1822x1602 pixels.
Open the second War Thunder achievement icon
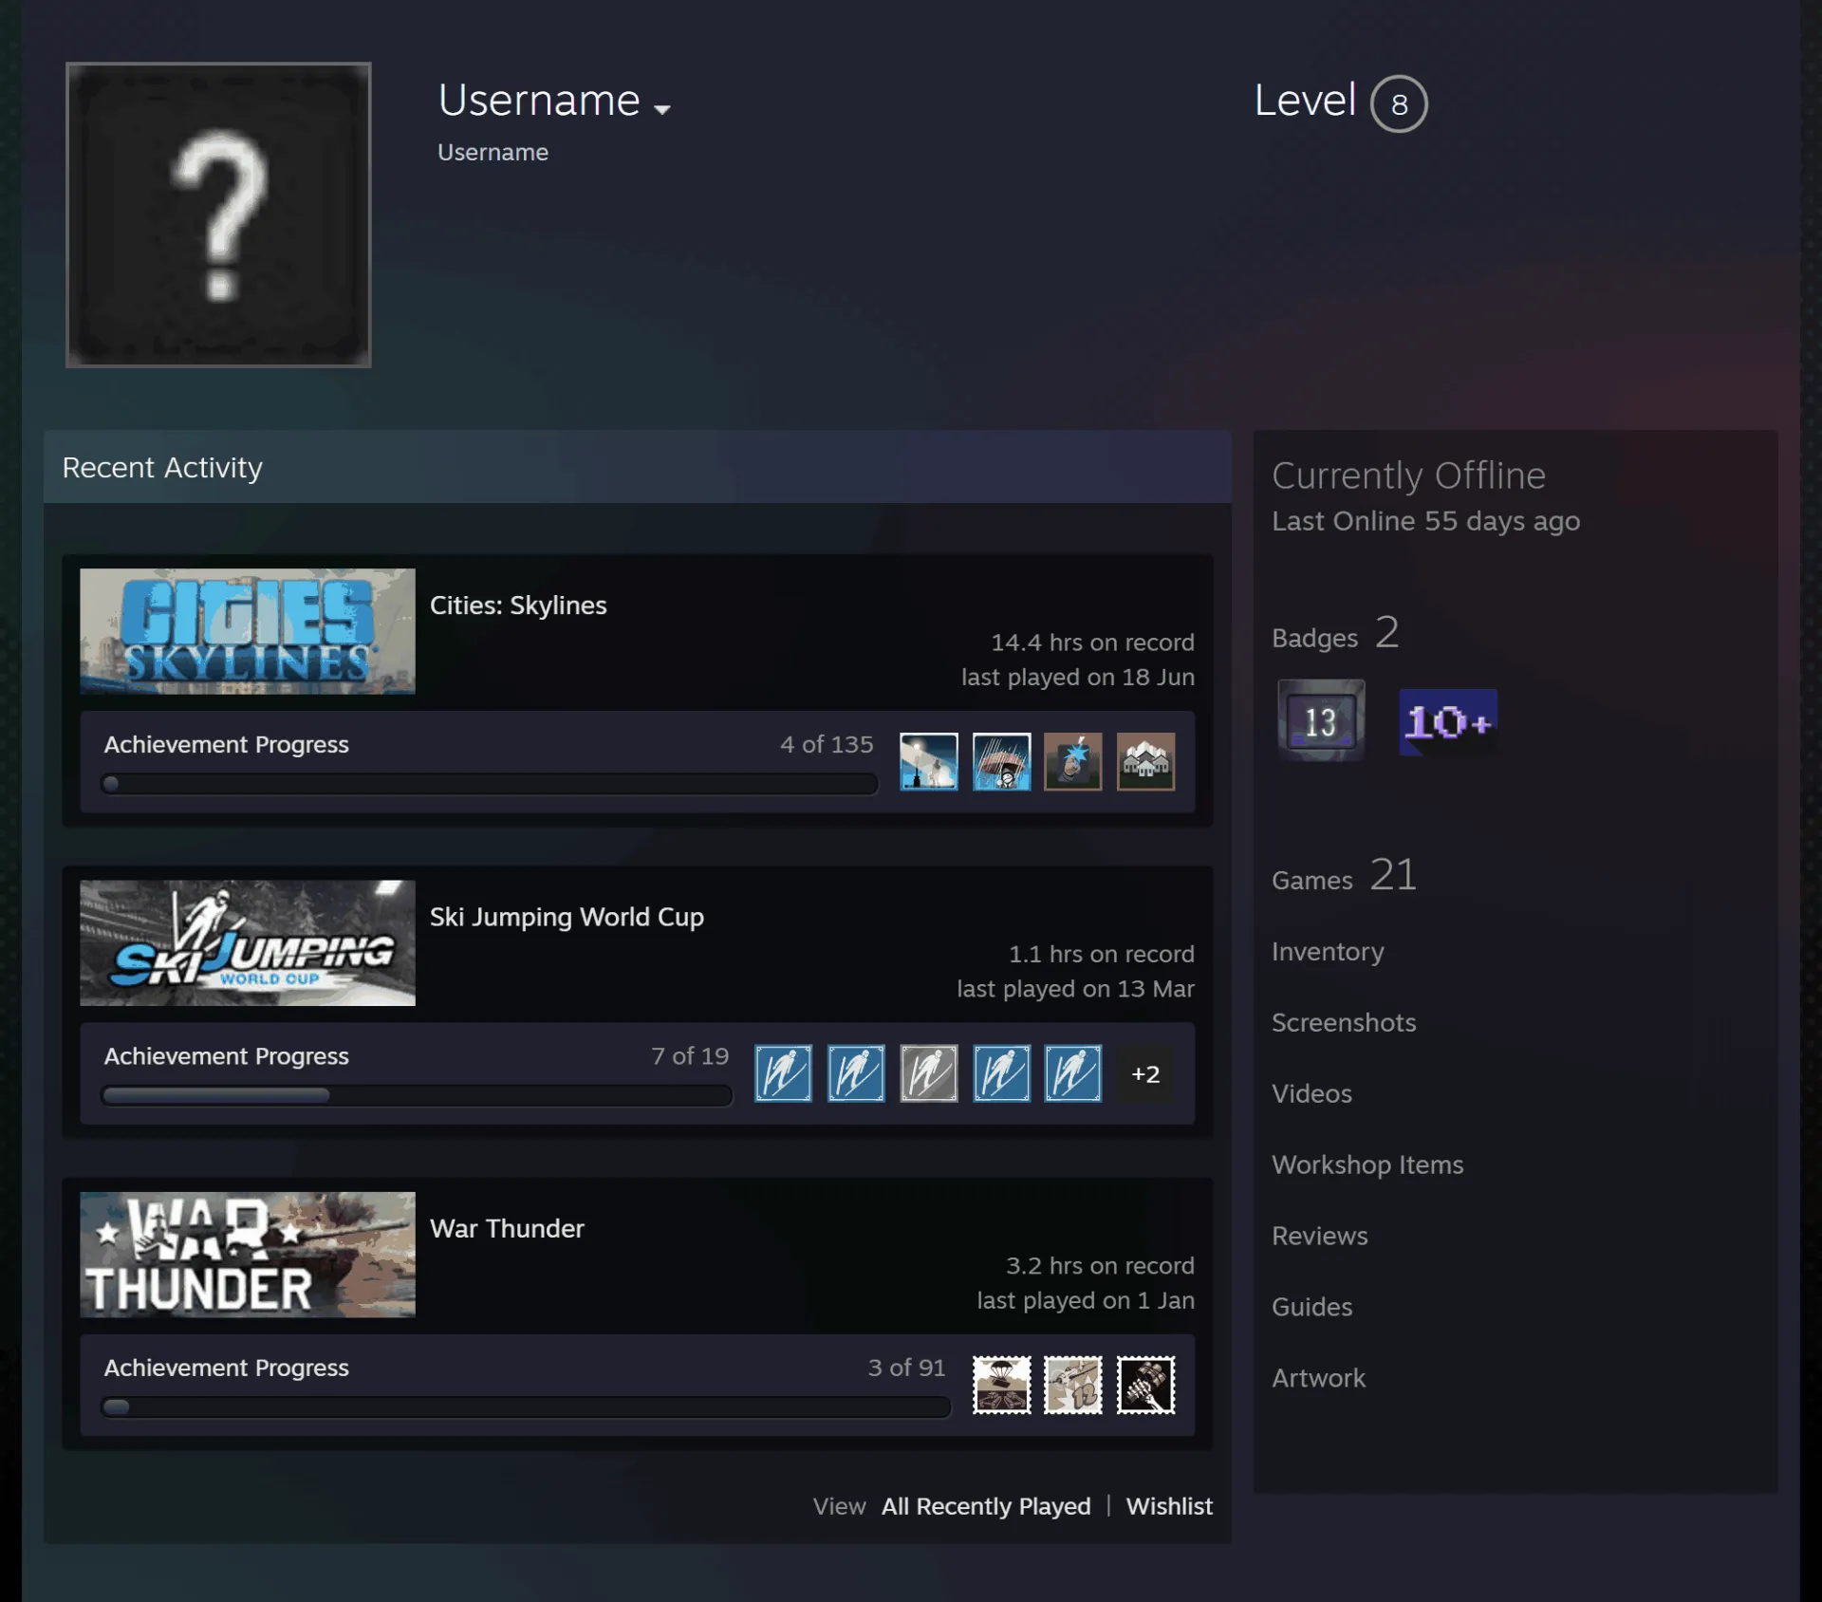pos(1073,1385)
